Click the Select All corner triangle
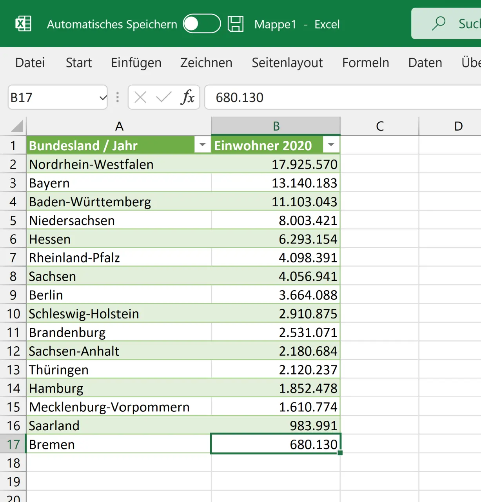 pos(17,126)
